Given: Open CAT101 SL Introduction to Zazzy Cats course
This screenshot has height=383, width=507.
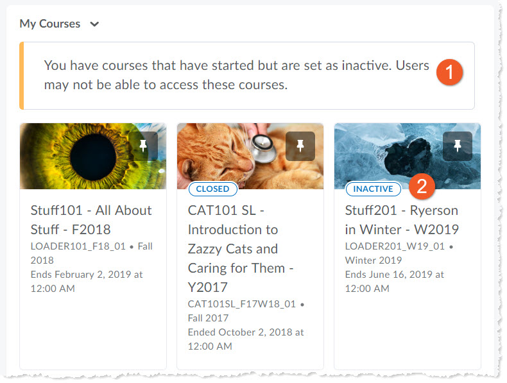Looking at the screenshot, I should pos(233,248).
